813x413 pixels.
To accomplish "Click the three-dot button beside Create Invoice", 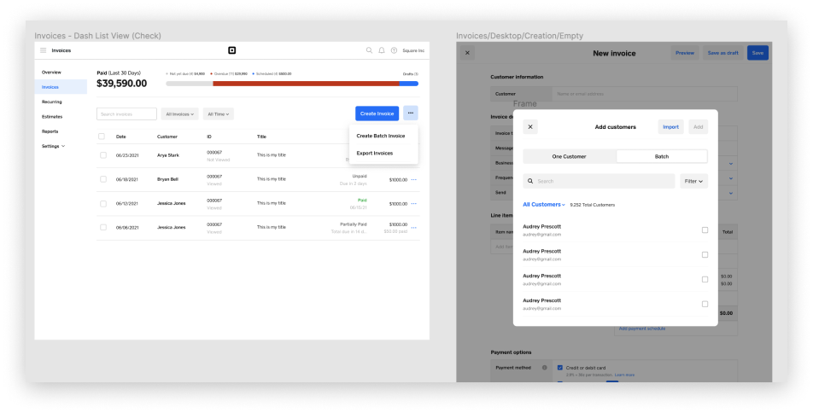I will click(411, 113).
